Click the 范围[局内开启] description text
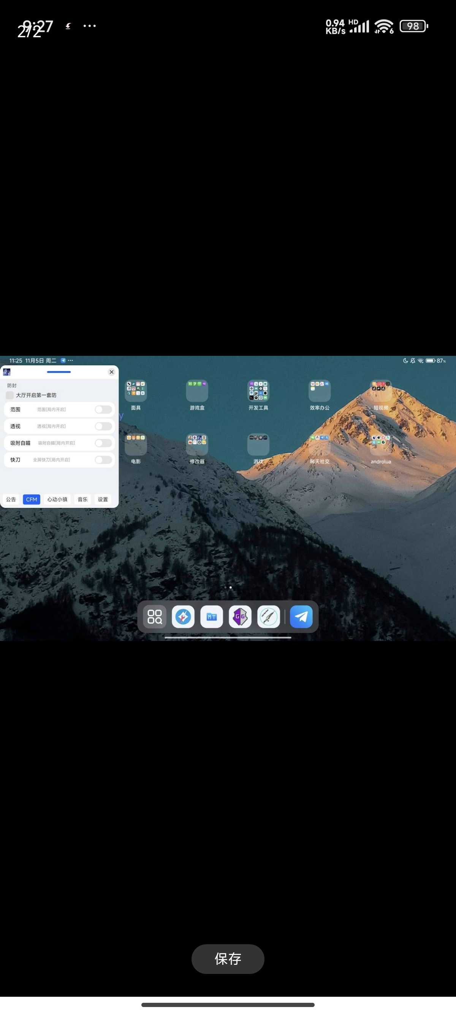 [x=51, y=409]
